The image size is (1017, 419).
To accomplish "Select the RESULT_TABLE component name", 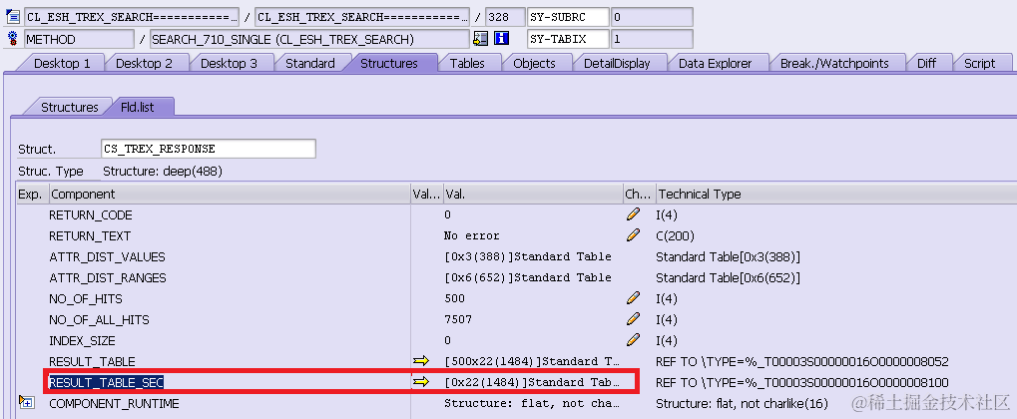I will click(x=92, y=361).
